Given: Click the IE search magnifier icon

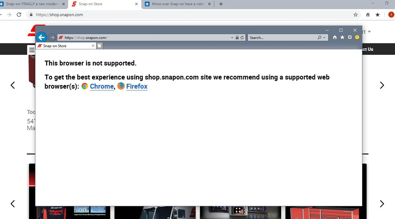Looking at the screenshot, I should pyautogui.click(x=319, y=38).
